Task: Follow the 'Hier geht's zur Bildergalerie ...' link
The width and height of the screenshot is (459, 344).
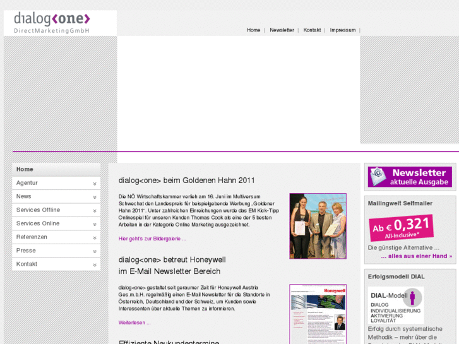Action: [x=152, y=239]
